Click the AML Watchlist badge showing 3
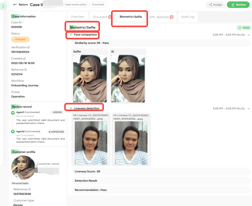The height and width of the screenshot is (206, 252). (x=171, y=17)
